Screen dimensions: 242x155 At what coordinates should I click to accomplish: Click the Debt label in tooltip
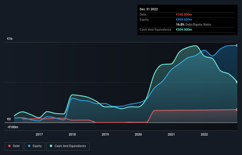(x=143, y=14)
